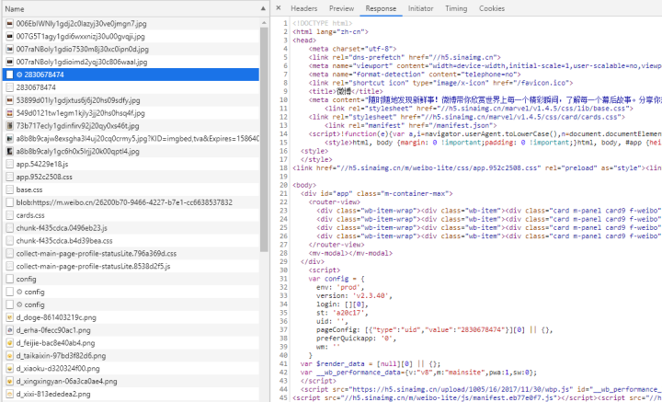Select the Response tab
Viewport: 662px width, 402px height.
point(381,8)
